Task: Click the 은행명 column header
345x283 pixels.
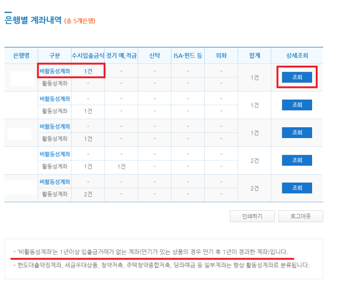Action: click(21, 56)
